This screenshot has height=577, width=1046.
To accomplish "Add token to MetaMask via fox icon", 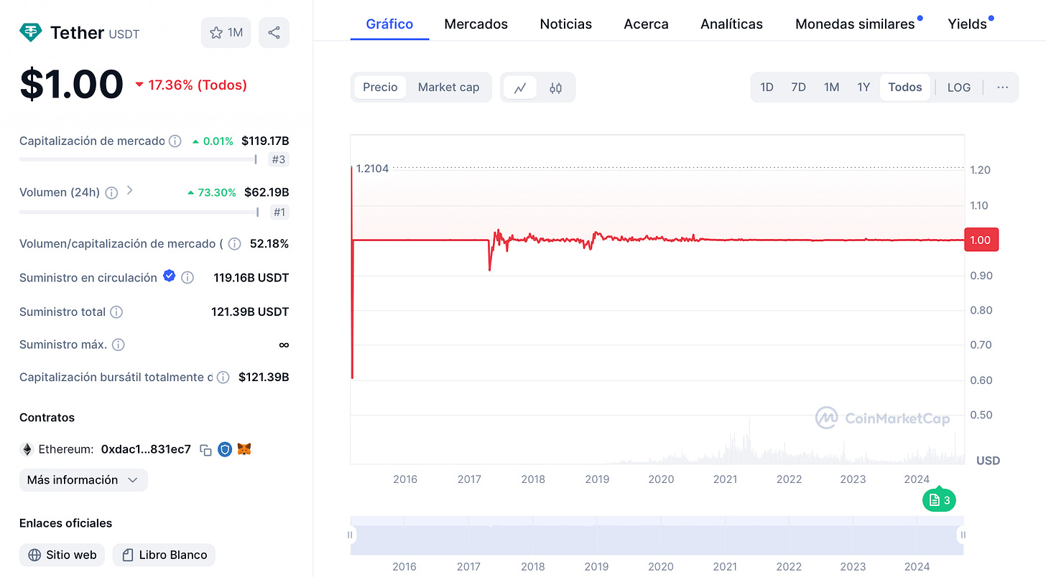I will pos(245,449).
